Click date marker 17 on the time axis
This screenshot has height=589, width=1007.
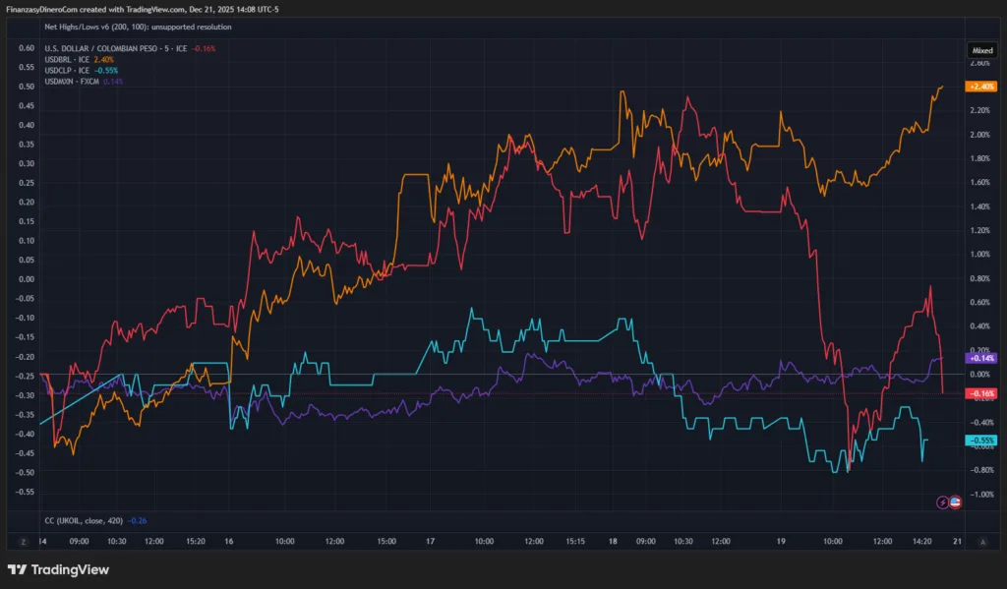430,541
